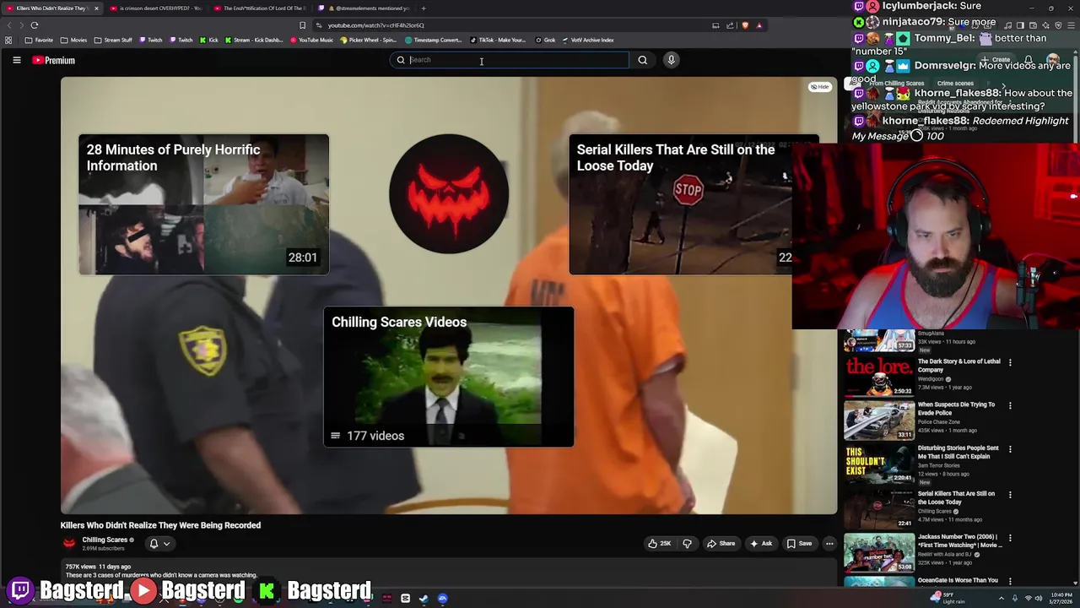Open options menu for sidebar 'Serial Killers' video
Viewport: 1080px width, 608px height.
tap(1010, 495)
